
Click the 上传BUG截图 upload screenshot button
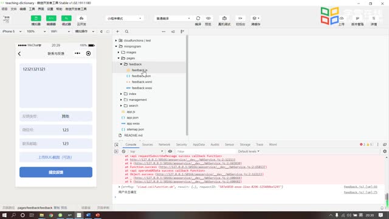tap(56, 158)
